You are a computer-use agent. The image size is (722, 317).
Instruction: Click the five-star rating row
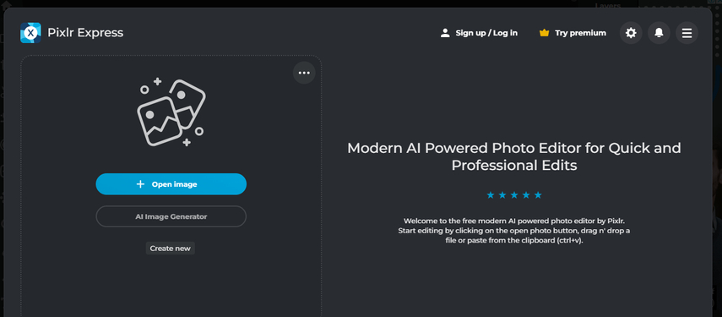514,195
